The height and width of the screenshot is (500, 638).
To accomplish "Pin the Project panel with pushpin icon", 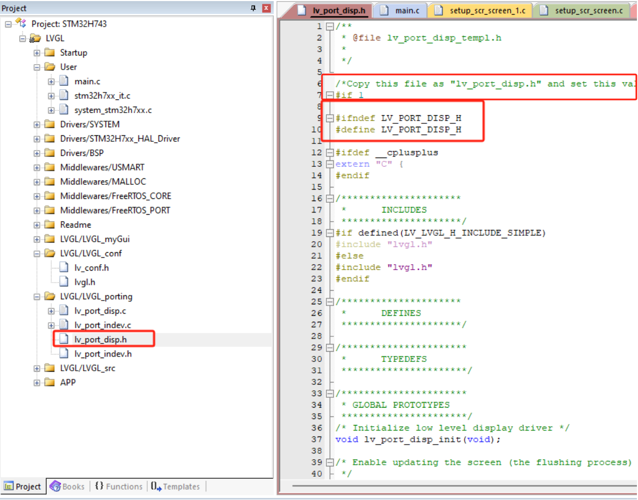I will (x=253, y=8).
